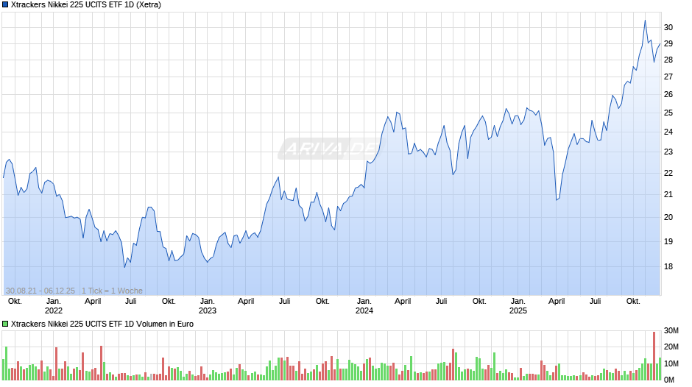Viewport: 692px width, 387px height.
Task: Click the price axis value 23
Action: pos(668,152)
